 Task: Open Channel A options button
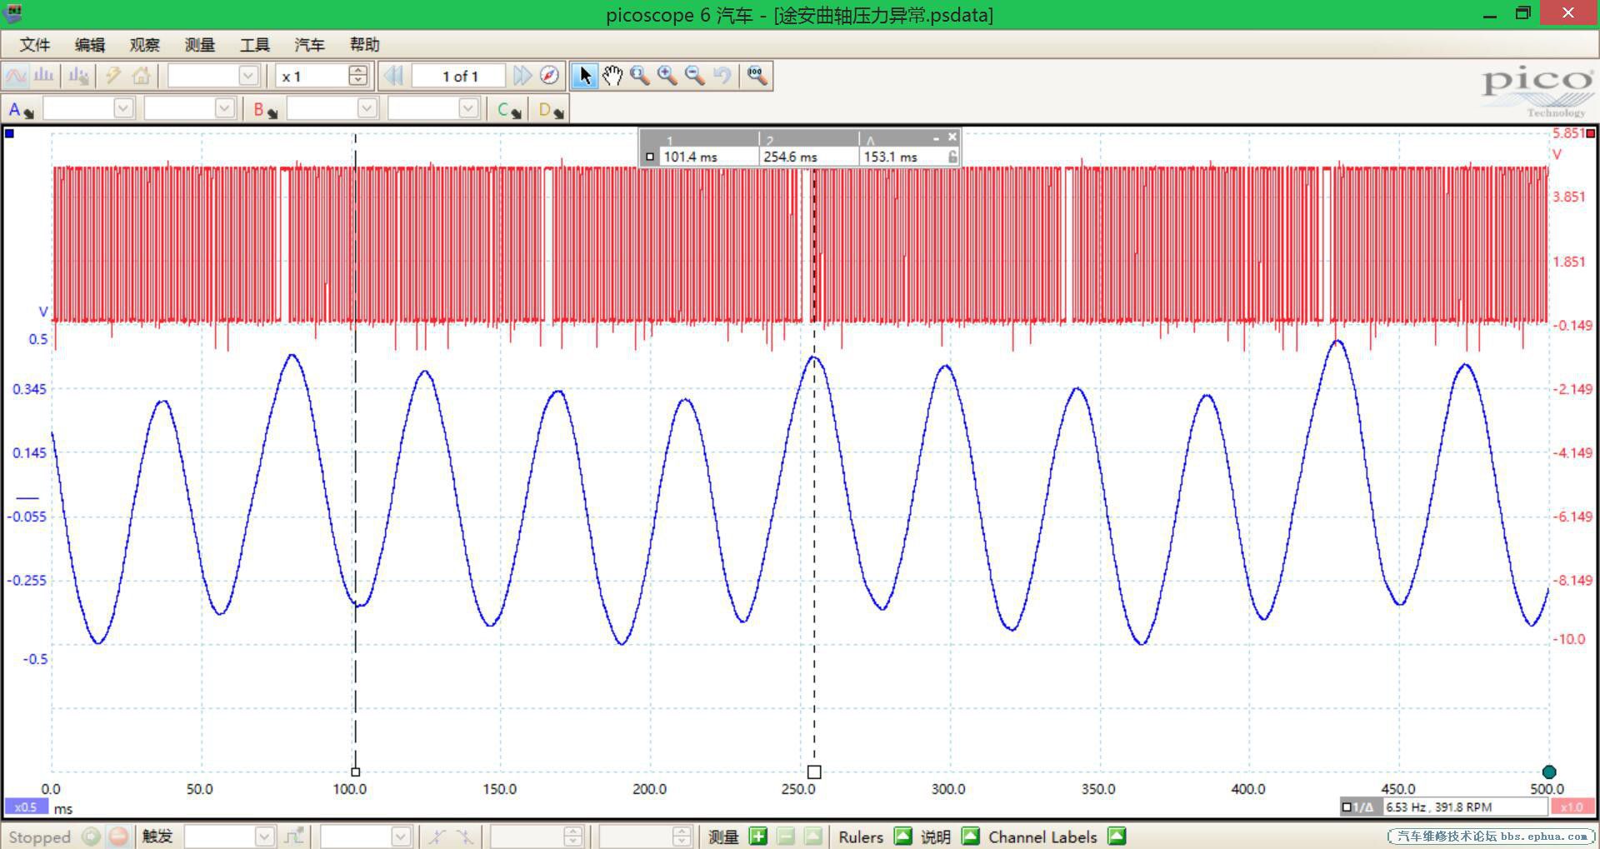coord(20,109)
